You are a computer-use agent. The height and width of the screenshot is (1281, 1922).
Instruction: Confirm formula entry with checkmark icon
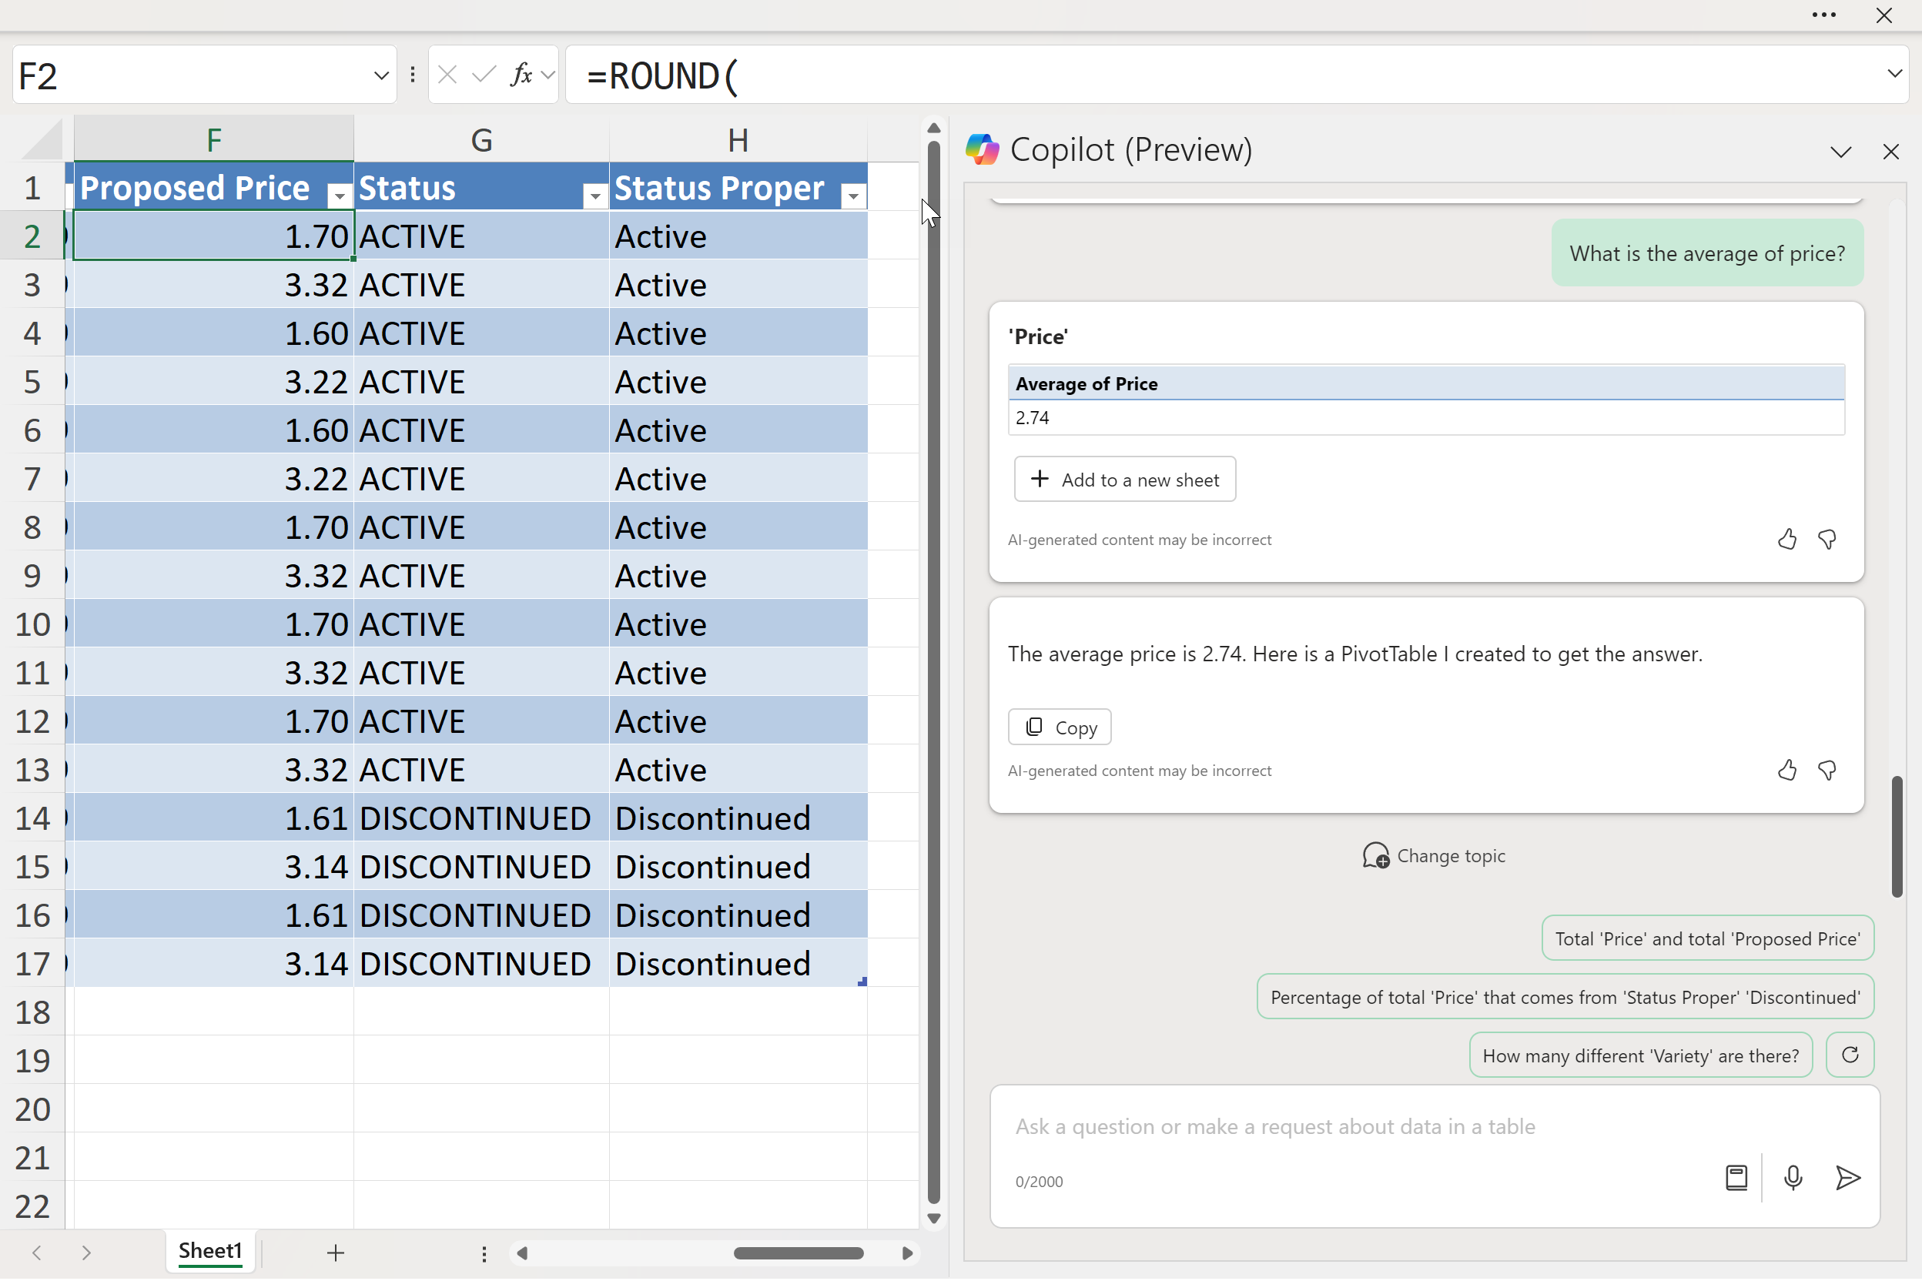[484, 75]
